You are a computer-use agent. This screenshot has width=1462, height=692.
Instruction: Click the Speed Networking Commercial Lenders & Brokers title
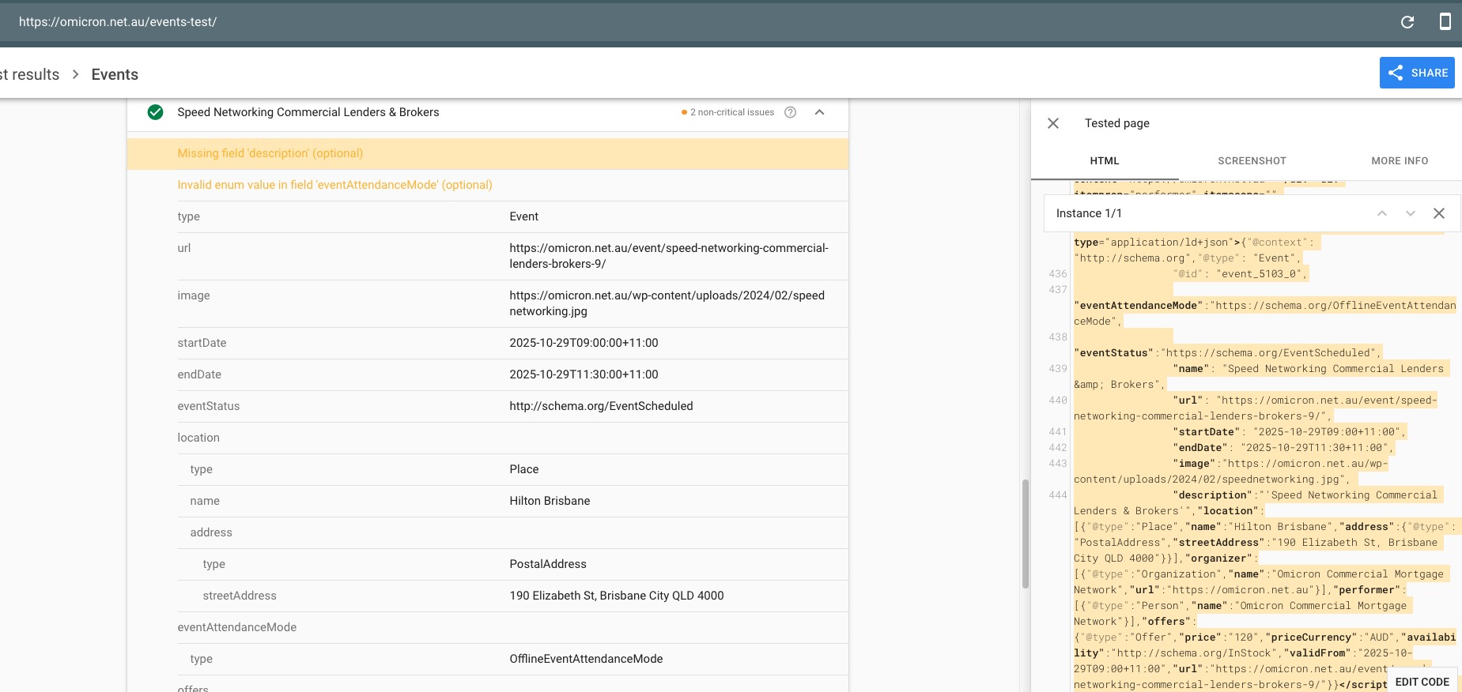[308, 112]
